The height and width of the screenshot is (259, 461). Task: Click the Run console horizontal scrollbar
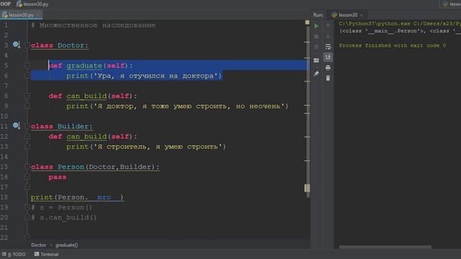(385, 247)
